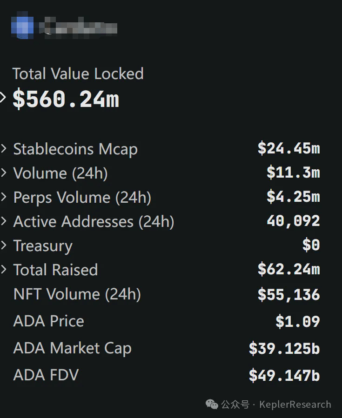The height and width of the screenshot is (418, 342).
Task: Expand the Stablecoins Mcap row
Action: 4,149
